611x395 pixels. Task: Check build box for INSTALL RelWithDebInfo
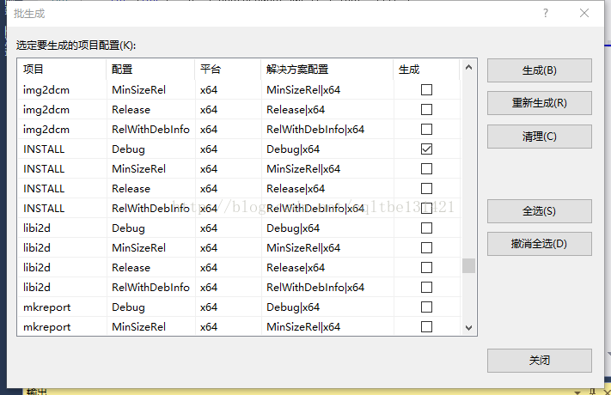pos(427,209)
